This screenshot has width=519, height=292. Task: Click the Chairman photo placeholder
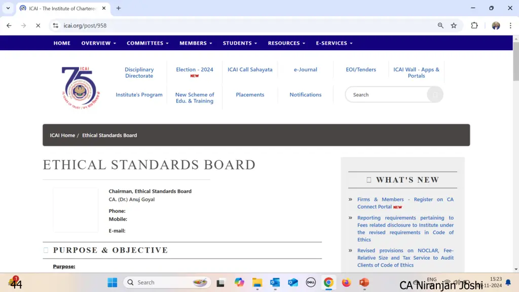(x=76, y=210)
